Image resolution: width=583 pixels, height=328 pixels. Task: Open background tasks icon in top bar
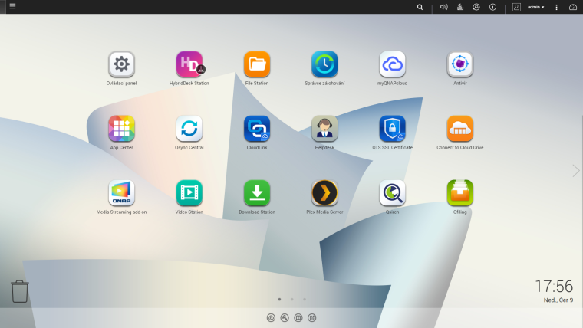[x=460, y=7]
